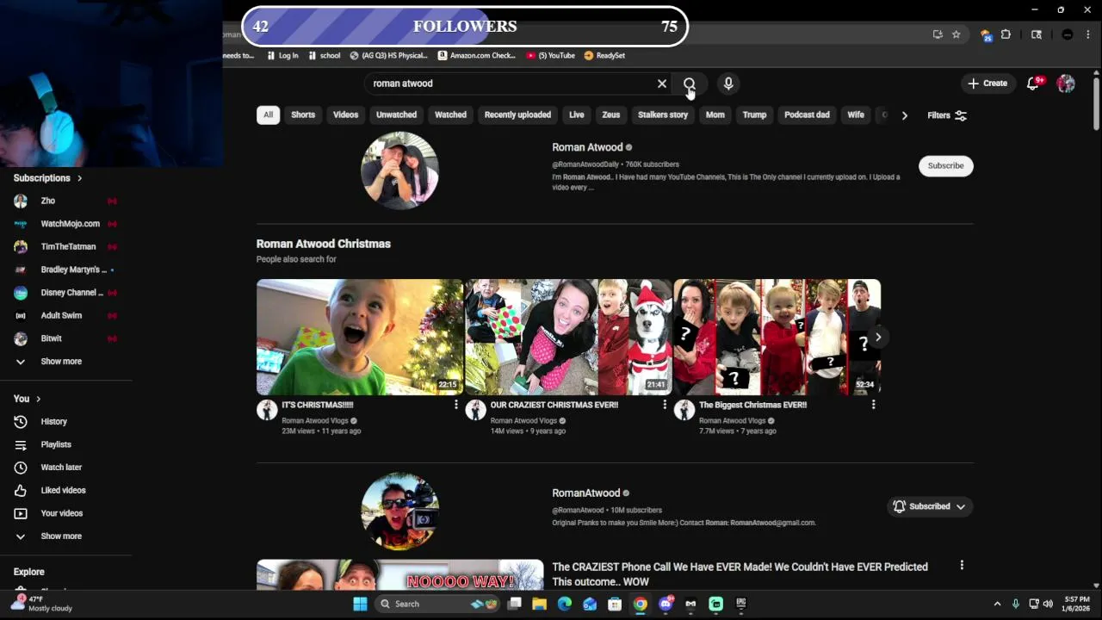Select the Unwatched filter chip
Image resolution: width=1102 pixels, height=620 pixels.
point(396,115)
